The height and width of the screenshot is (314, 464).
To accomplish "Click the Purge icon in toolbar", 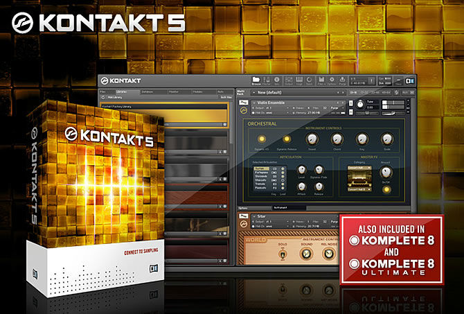I will tap(342, 80).
